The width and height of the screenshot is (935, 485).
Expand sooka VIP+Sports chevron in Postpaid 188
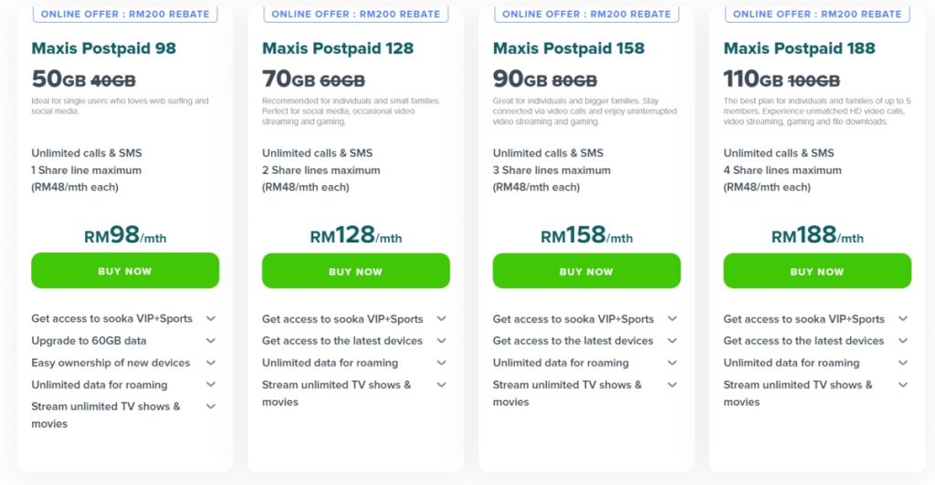tap(903, 319)
